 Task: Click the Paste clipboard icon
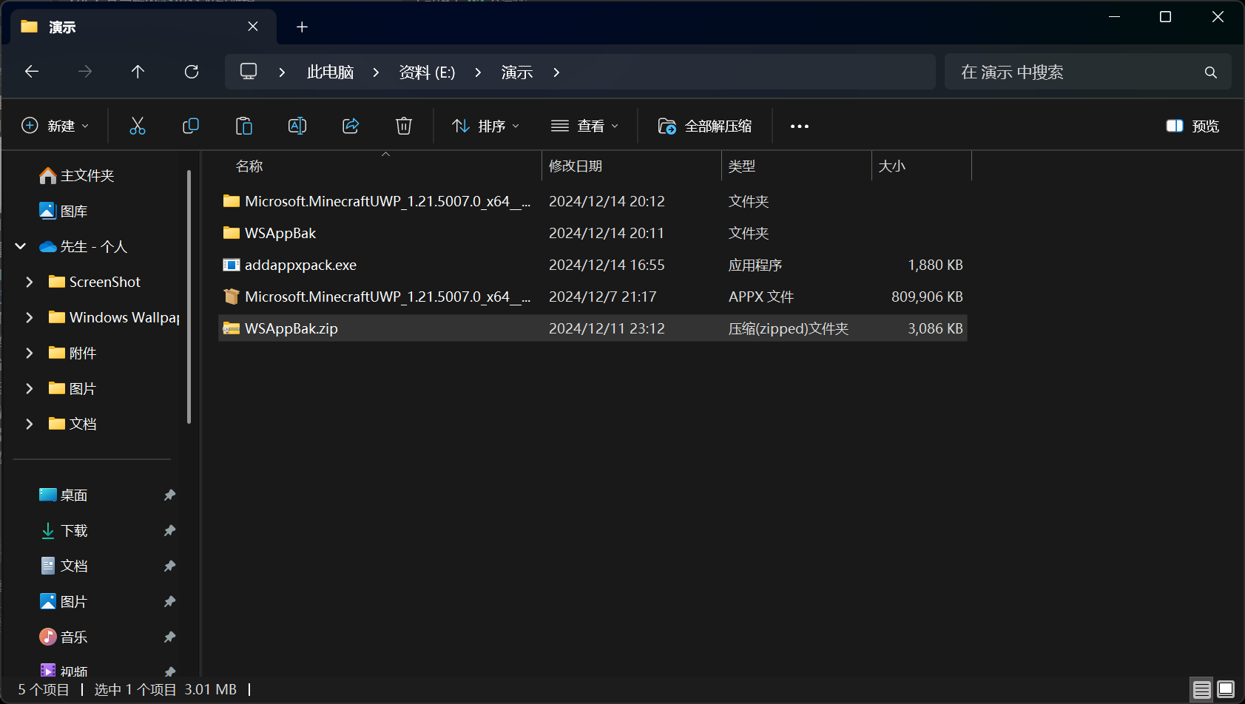pyautogui.click(x=244, y=126)
